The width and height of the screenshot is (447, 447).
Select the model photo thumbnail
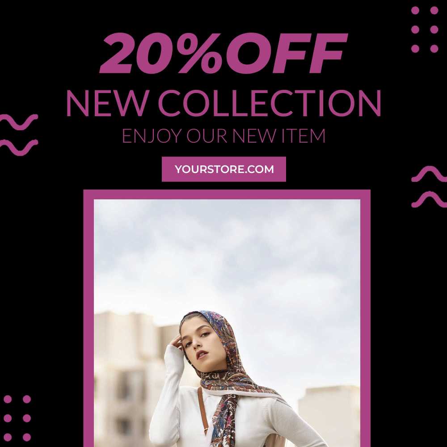[x=227, y=323]
